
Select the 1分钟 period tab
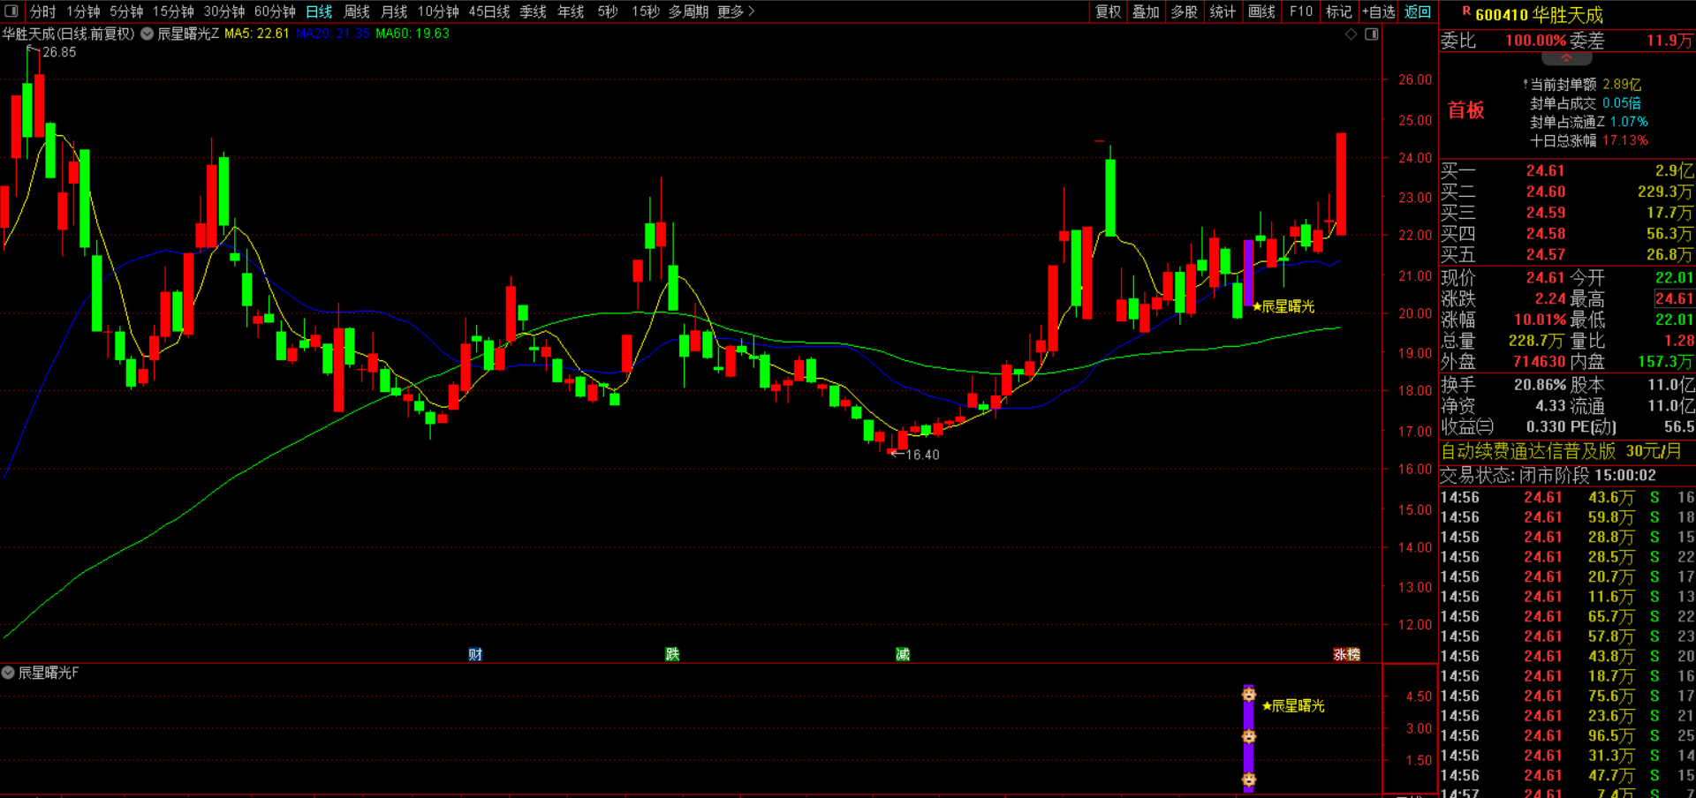pos(83,11)
